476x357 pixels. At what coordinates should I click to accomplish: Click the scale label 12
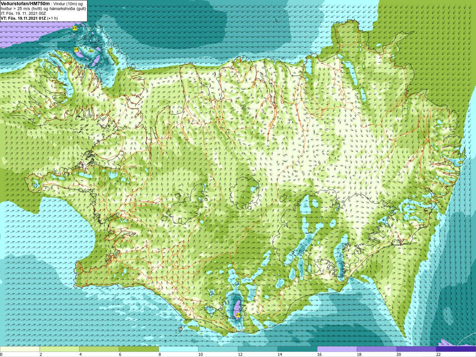[240, 354]
